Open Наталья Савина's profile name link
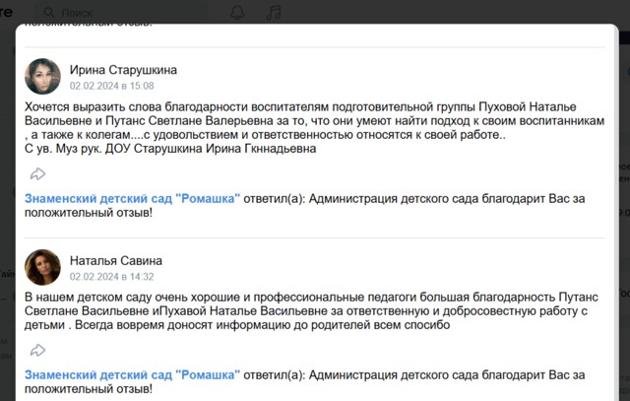 point(113,260)
